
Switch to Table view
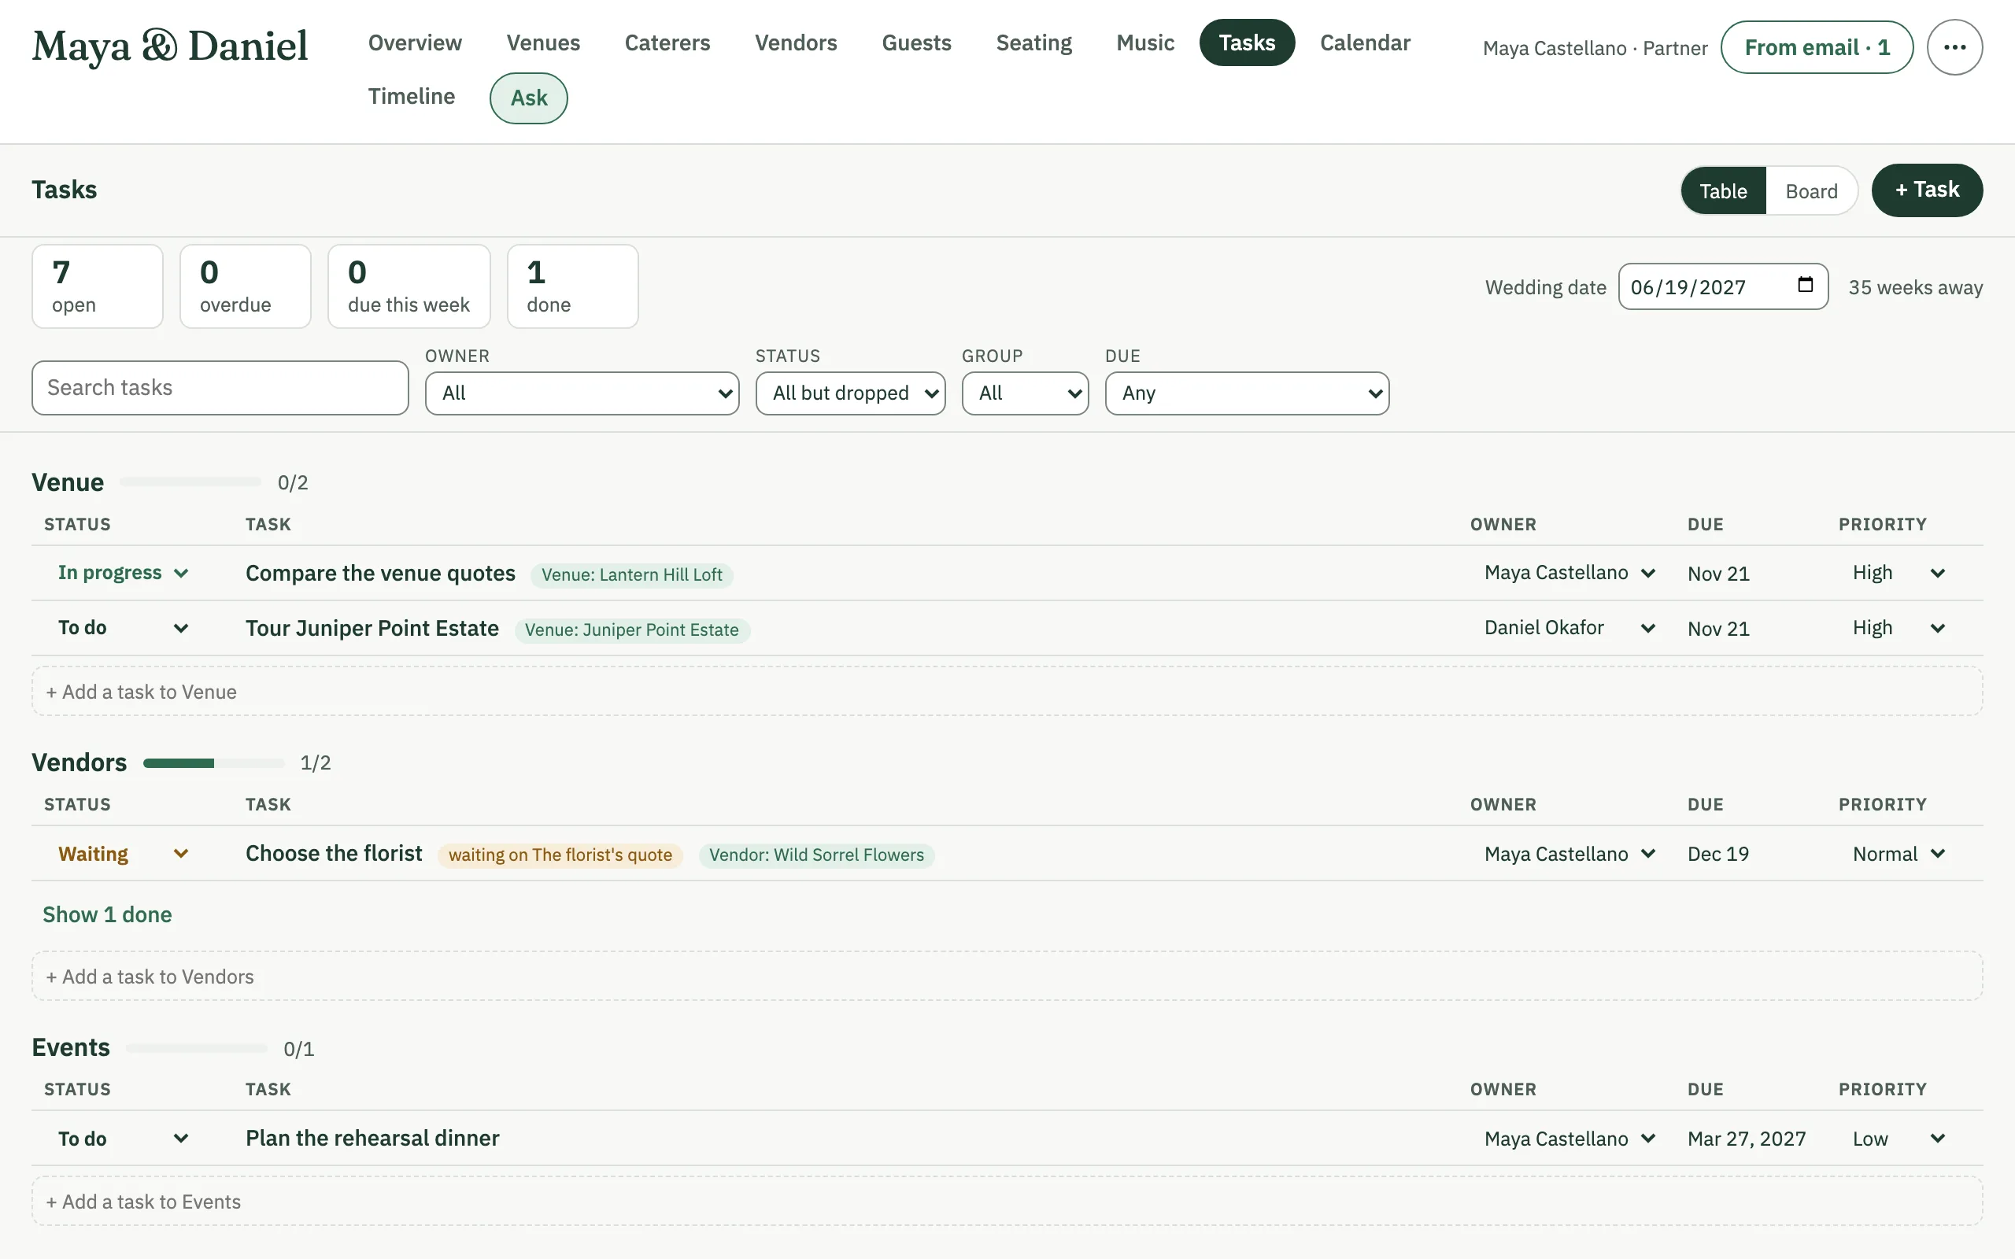tap(1723, 190)
